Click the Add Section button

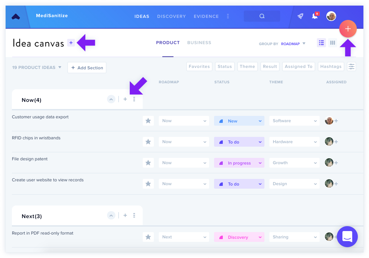[87, 68]
